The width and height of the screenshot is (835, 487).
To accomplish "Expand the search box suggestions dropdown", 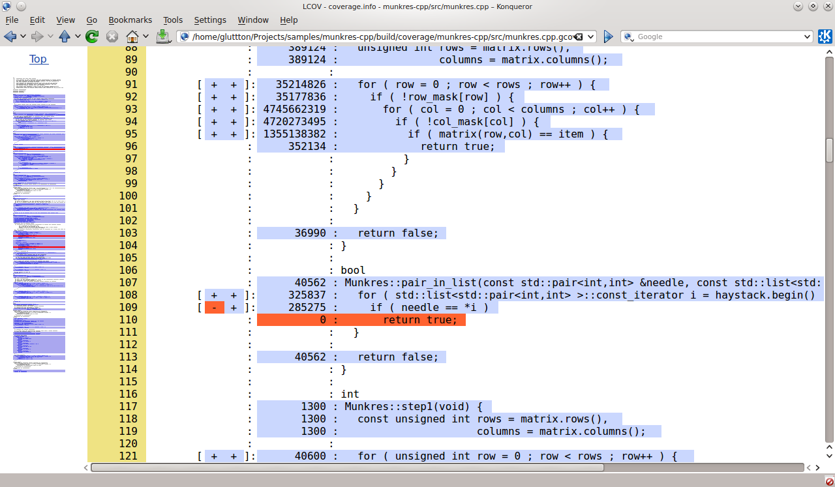I will [x=808, y=37].
